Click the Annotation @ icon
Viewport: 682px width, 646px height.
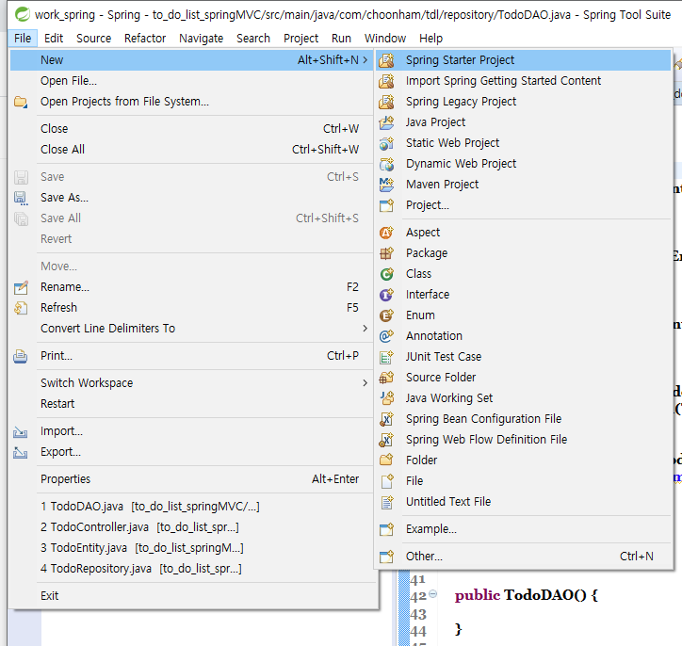coord(386,336)
